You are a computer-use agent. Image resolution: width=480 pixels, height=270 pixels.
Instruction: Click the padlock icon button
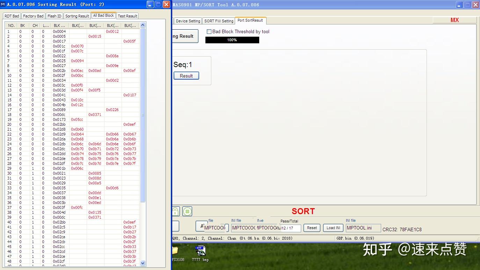click(175, 211)
